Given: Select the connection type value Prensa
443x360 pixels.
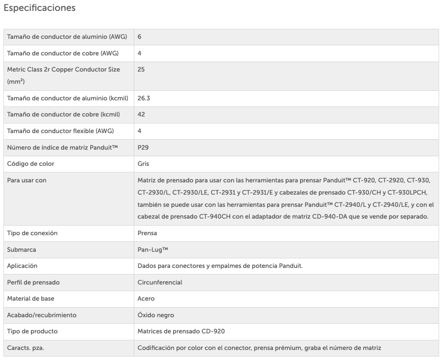Looking at the screenshot, I should click(x=147, y=233).
